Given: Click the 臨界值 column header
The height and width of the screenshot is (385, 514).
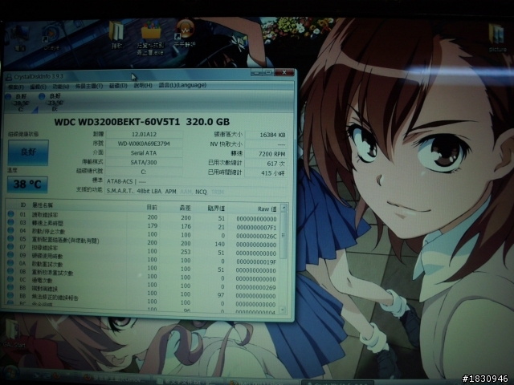Looking at the screenshot, I should [216, 209].
